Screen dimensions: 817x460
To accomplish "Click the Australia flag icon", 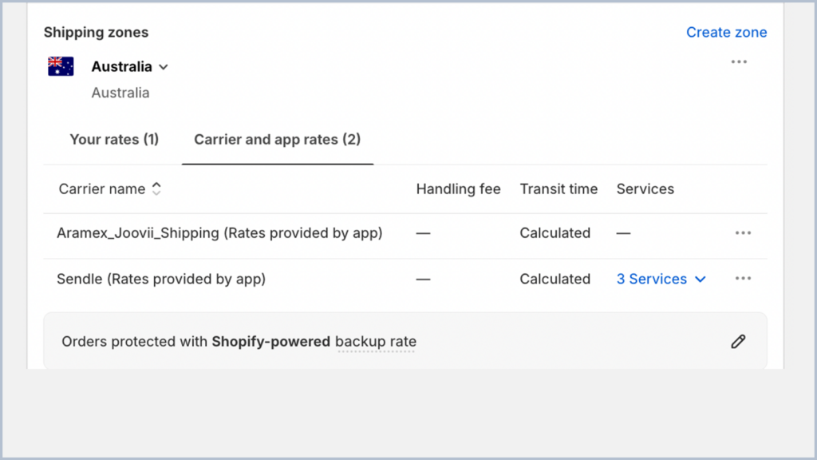I will point(60,65).
